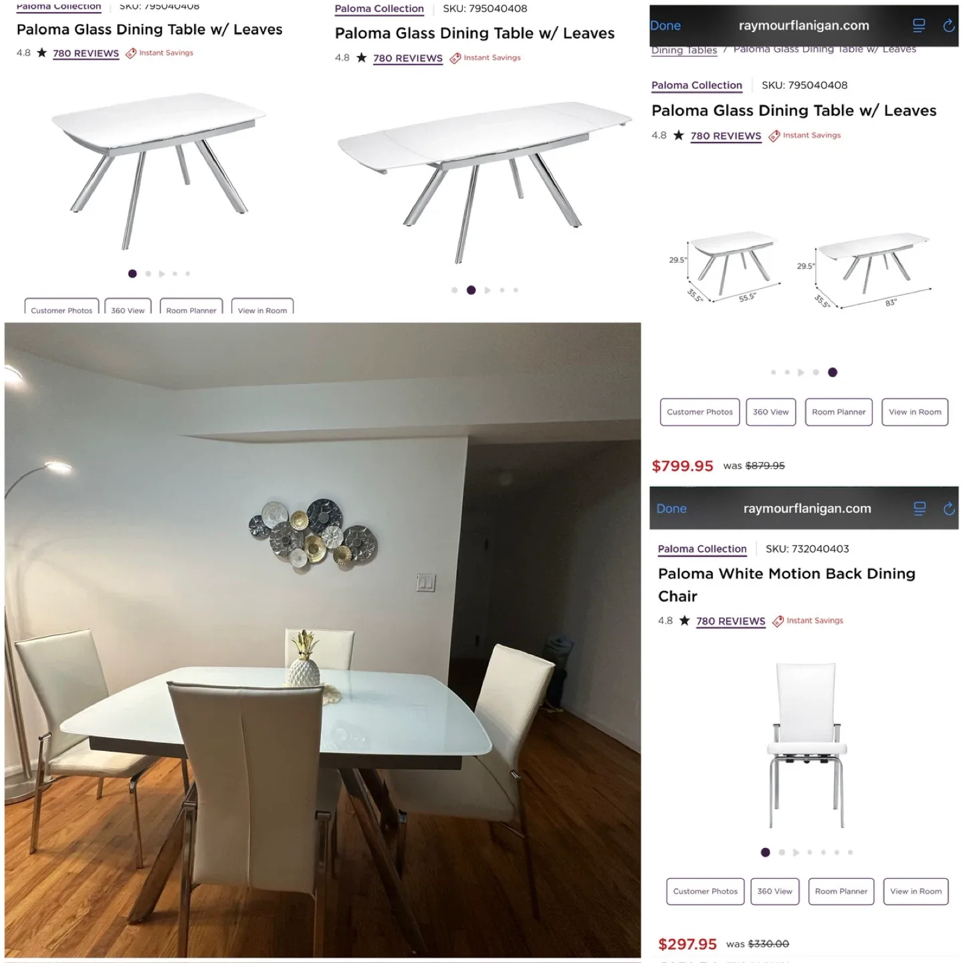Image resolution: width=963 pixels, height=963 pixels.
Task: Open Room Planner on right table listing
Action: (839, 412)
